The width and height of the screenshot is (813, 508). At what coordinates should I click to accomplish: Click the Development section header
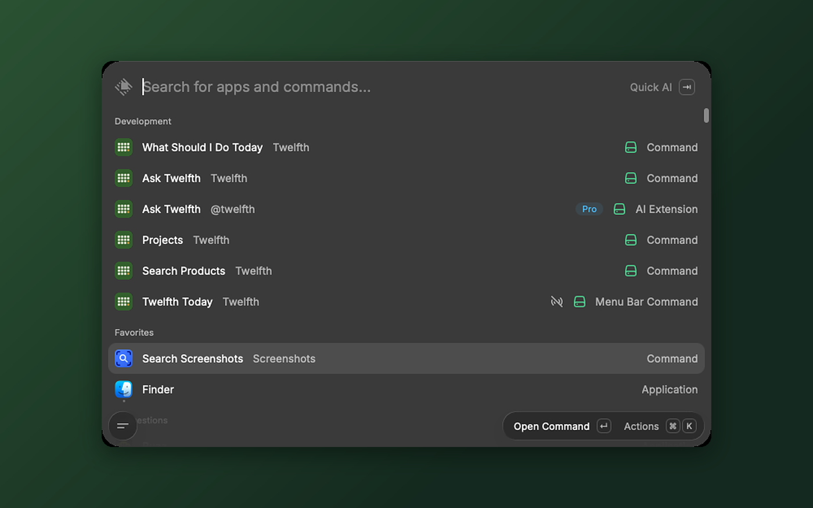(x=143, y=121)
